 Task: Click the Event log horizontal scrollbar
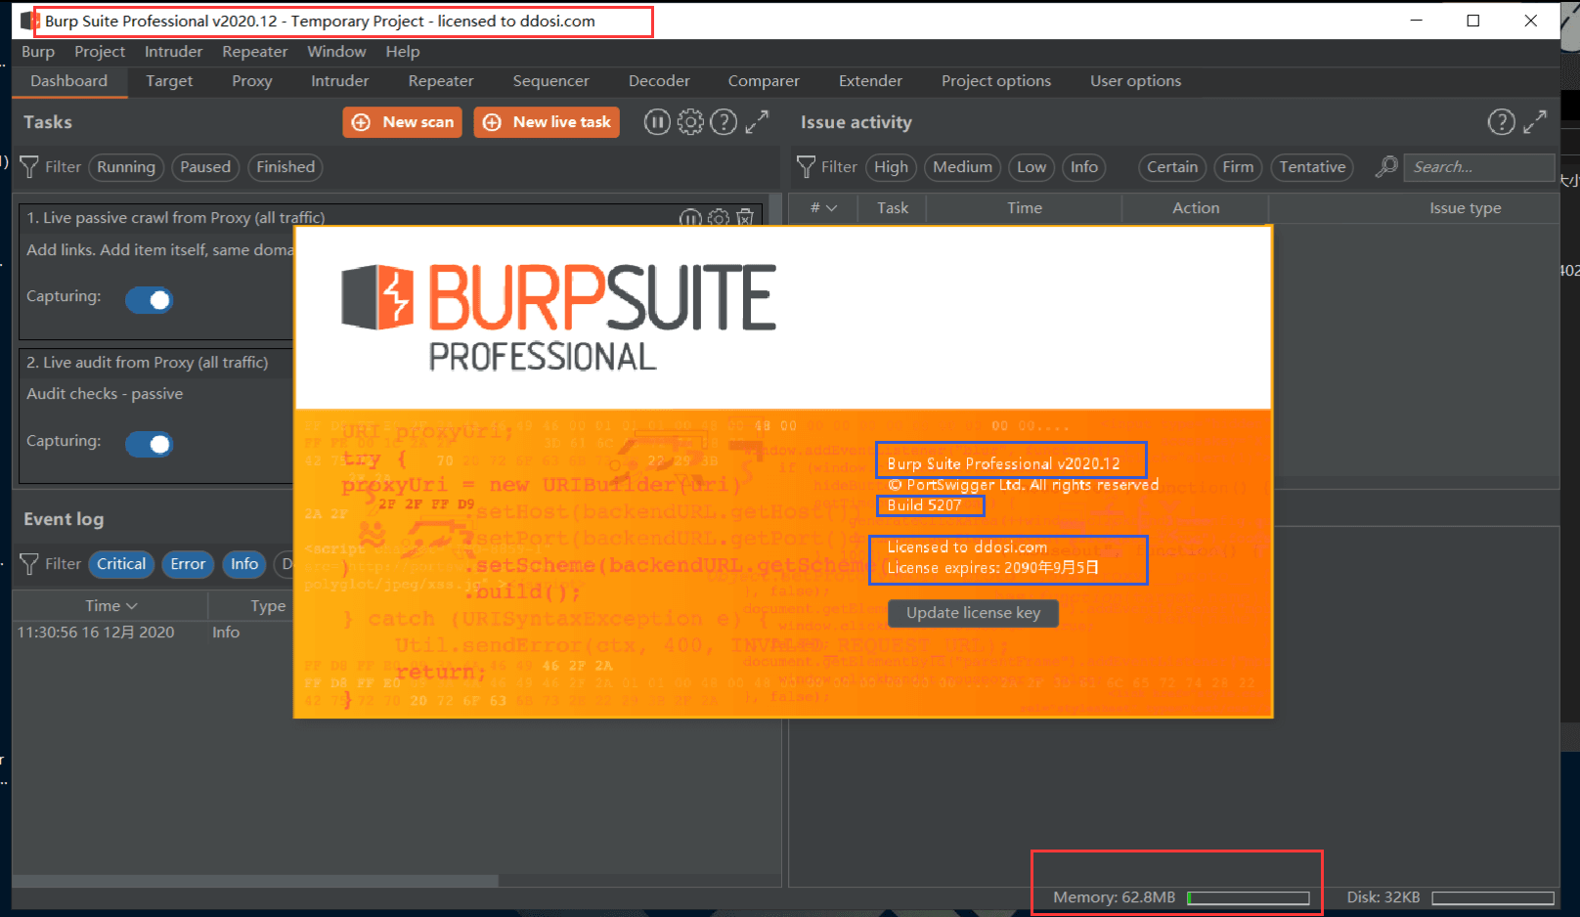point(256,881)
